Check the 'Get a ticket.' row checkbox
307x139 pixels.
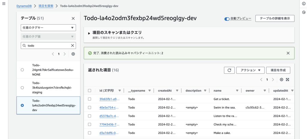(x=89, y=99)
